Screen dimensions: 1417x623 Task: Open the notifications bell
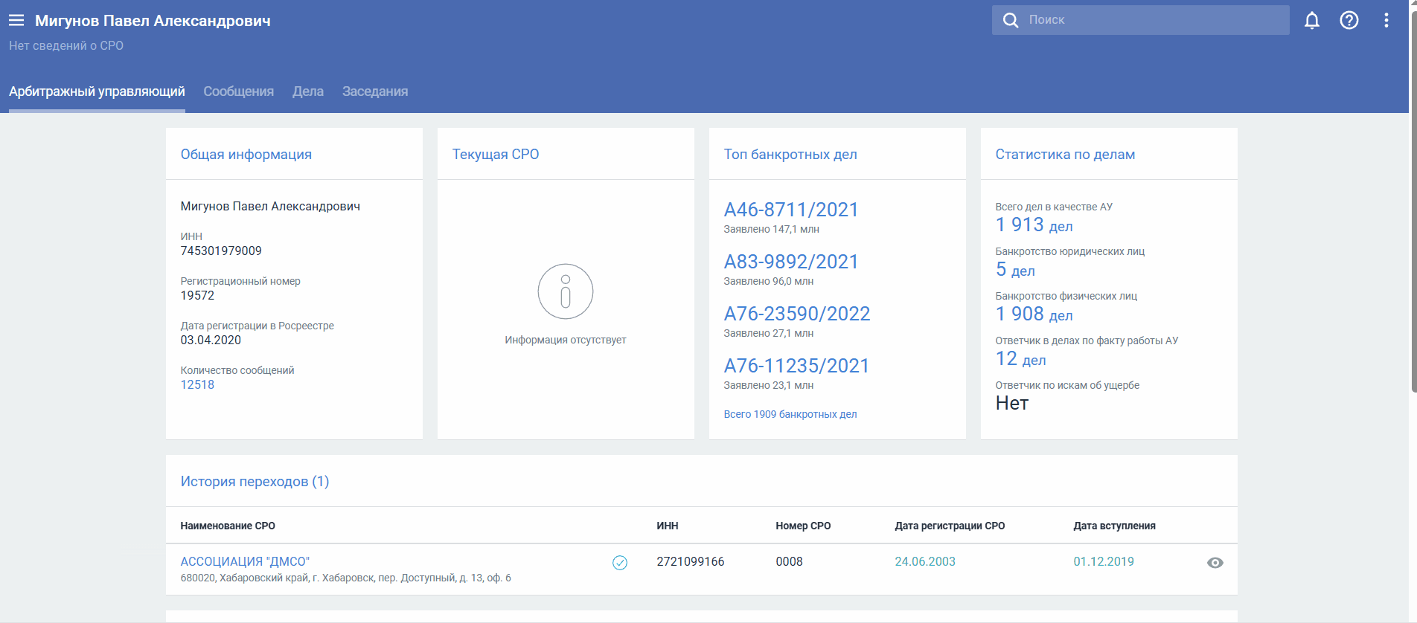click(x=1311, y=20)
